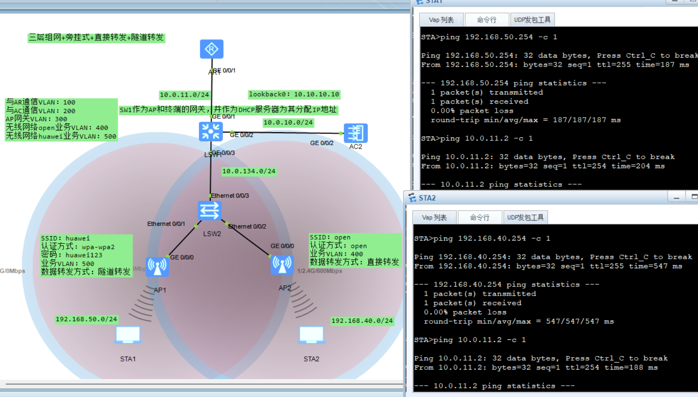Click the SSID open configuration note

[354, 250]
